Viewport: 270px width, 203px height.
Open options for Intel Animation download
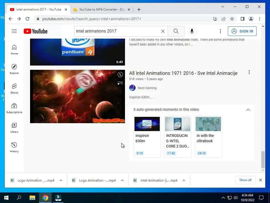pyautogui.click(x=184, y=180)
